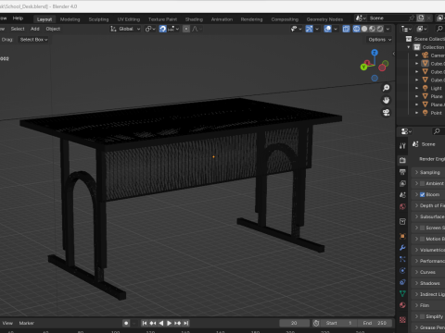Open the Help menu
The width and height of the screenshot is (445, 333).
click(x=18, y=18)
